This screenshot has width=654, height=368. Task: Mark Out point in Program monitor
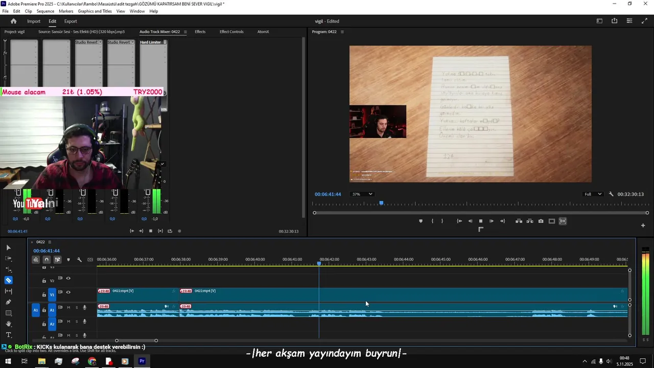(442, 221)
